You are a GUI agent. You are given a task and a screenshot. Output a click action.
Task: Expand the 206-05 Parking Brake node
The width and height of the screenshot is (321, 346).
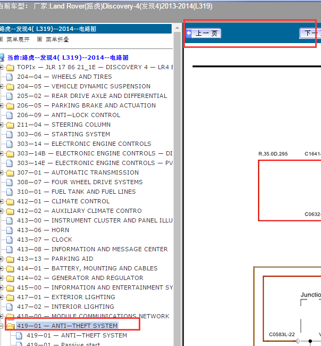1,106
